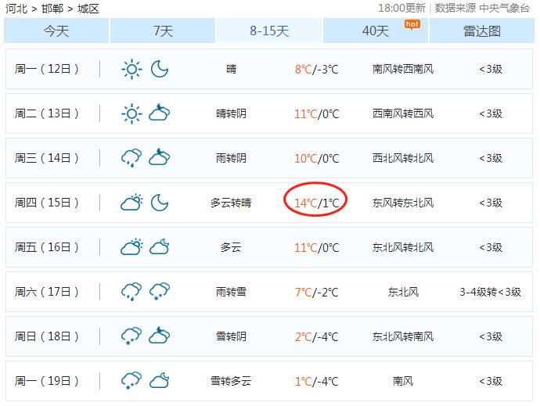Click the sunny day icon for 周一 12日
The width and height of the screenshot is (540, 406).
[x=131, y=69]
